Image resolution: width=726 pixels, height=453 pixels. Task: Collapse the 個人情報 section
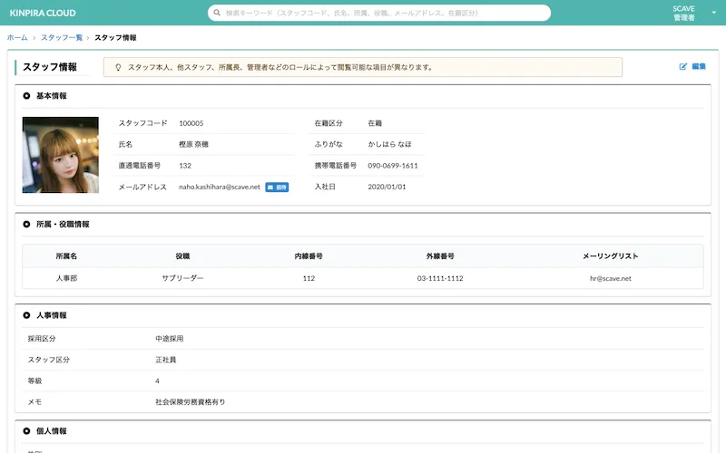[26, 431]
